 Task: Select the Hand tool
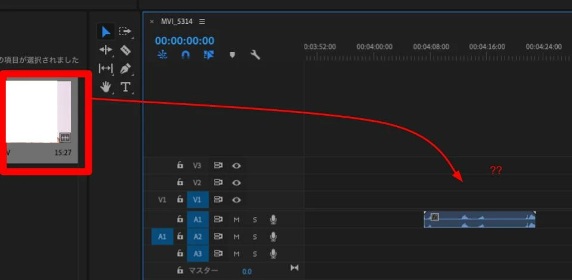(x=106, y=87)
